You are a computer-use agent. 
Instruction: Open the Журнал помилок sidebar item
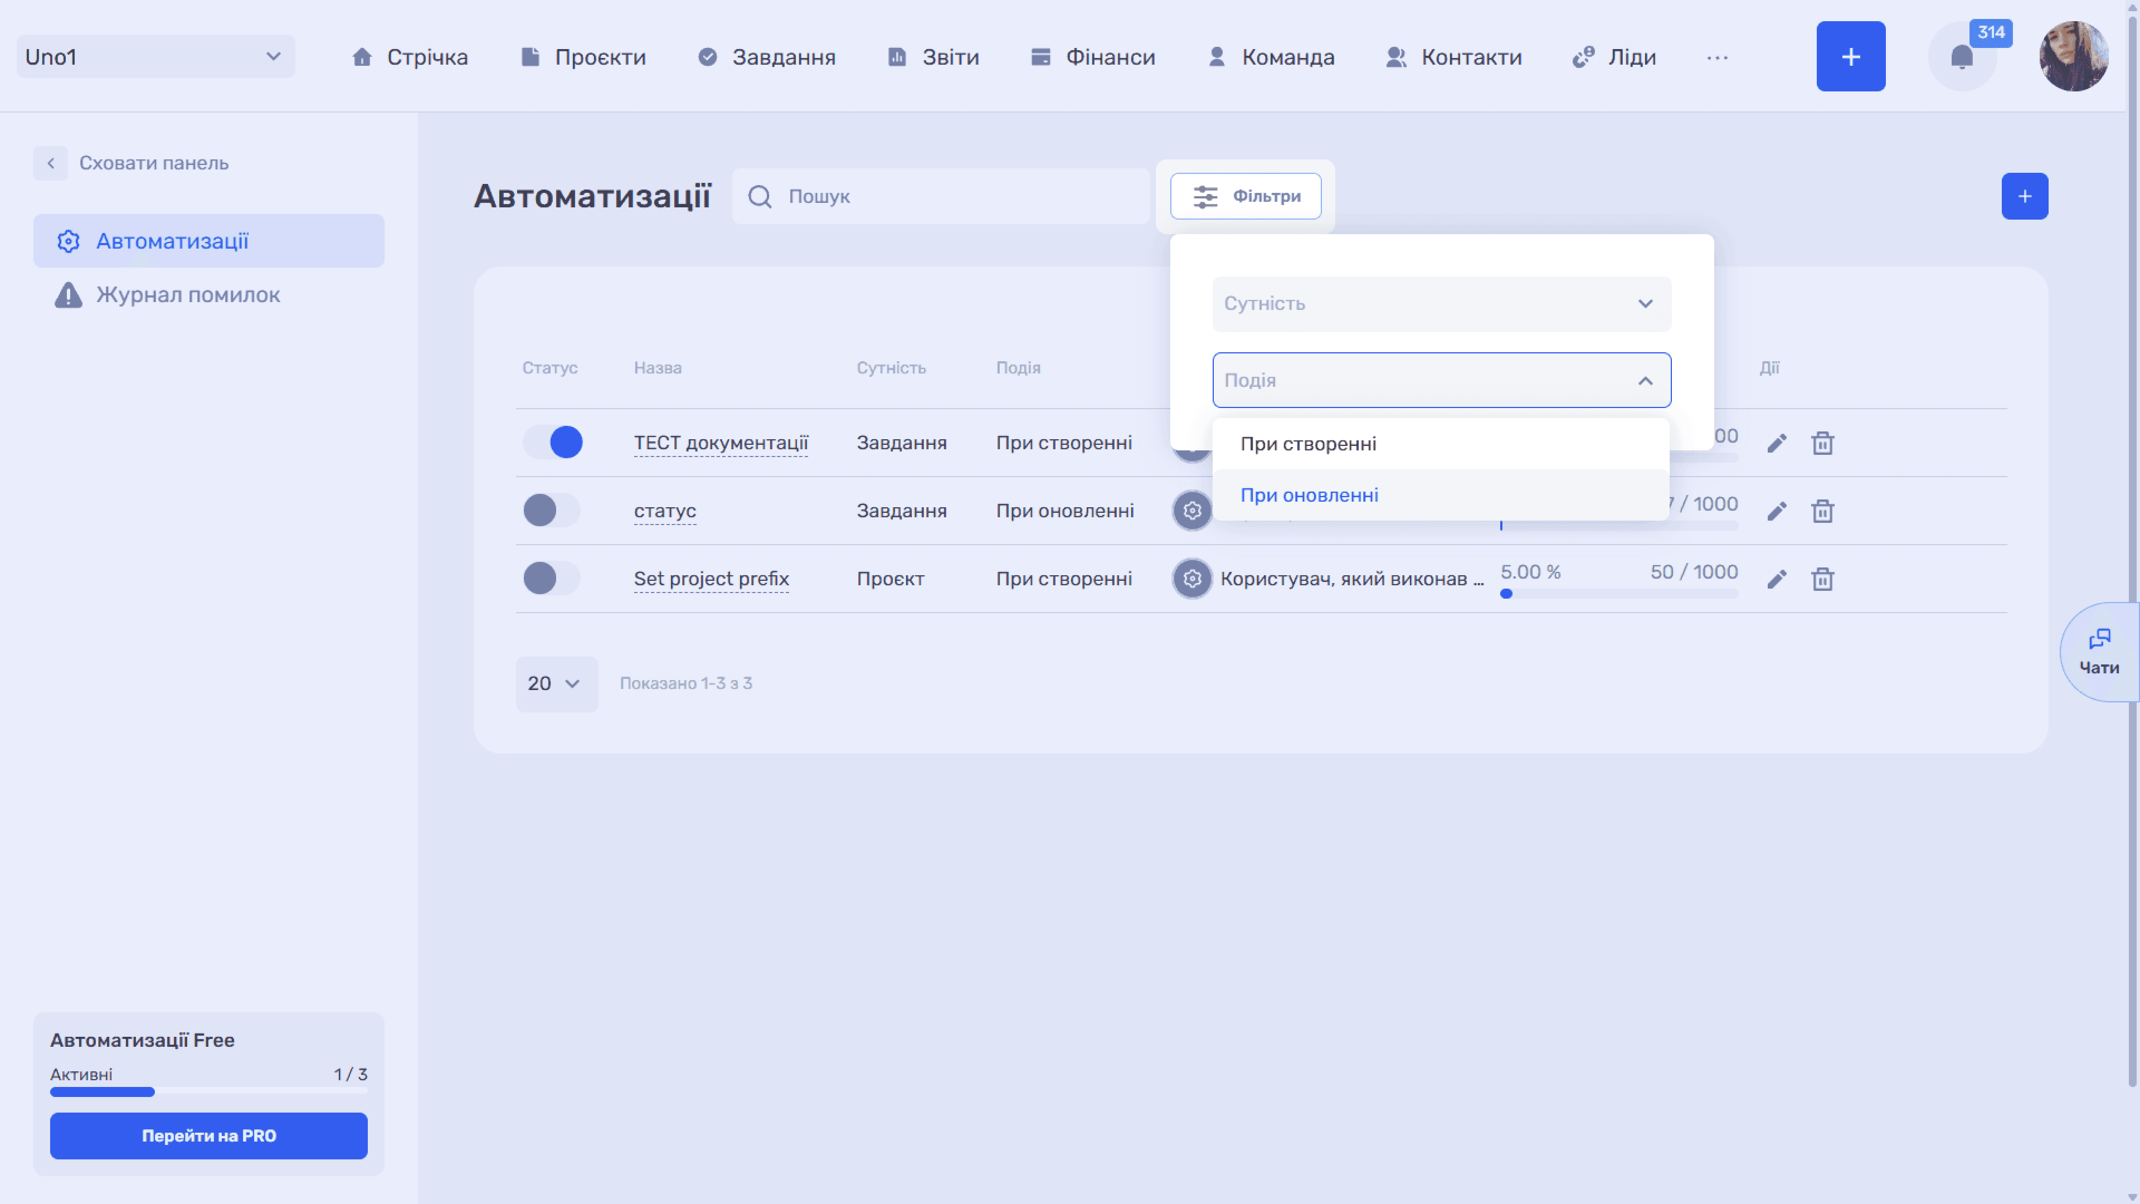tap(208, 295)
